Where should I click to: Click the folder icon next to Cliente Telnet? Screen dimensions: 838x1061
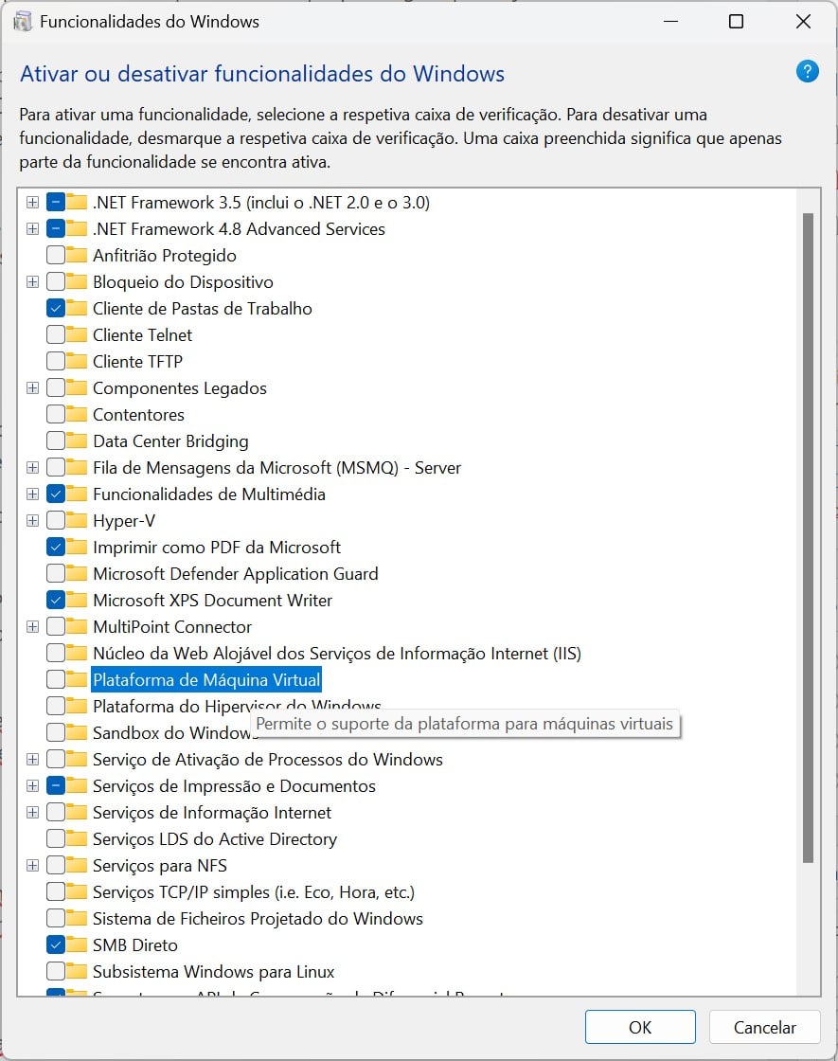(x=77, y=335)
